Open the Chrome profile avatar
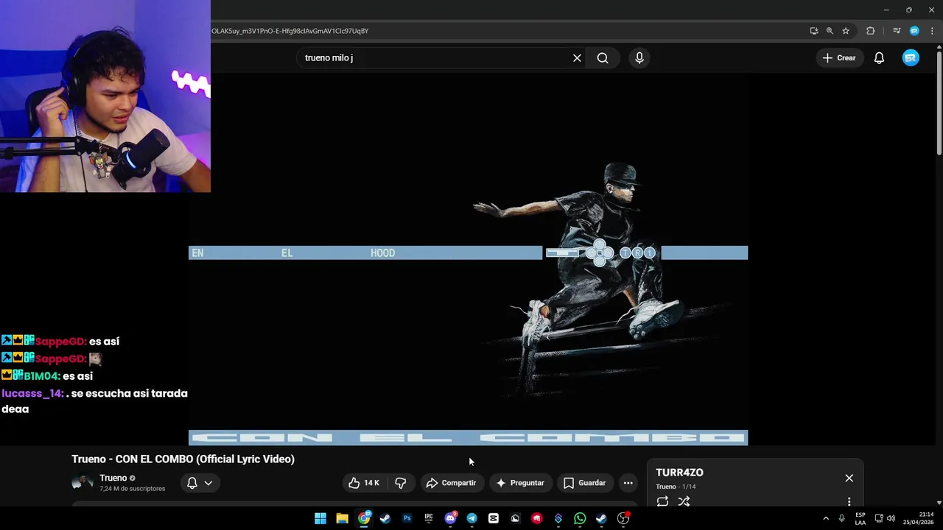Screen dimensions: 943x530 (914, 31)
